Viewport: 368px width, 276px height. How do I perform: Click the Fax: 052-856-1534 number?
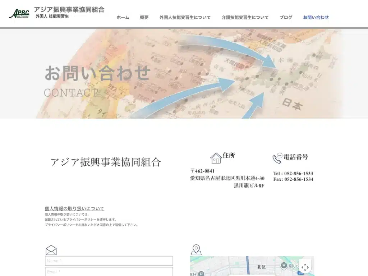coord(293,179)
